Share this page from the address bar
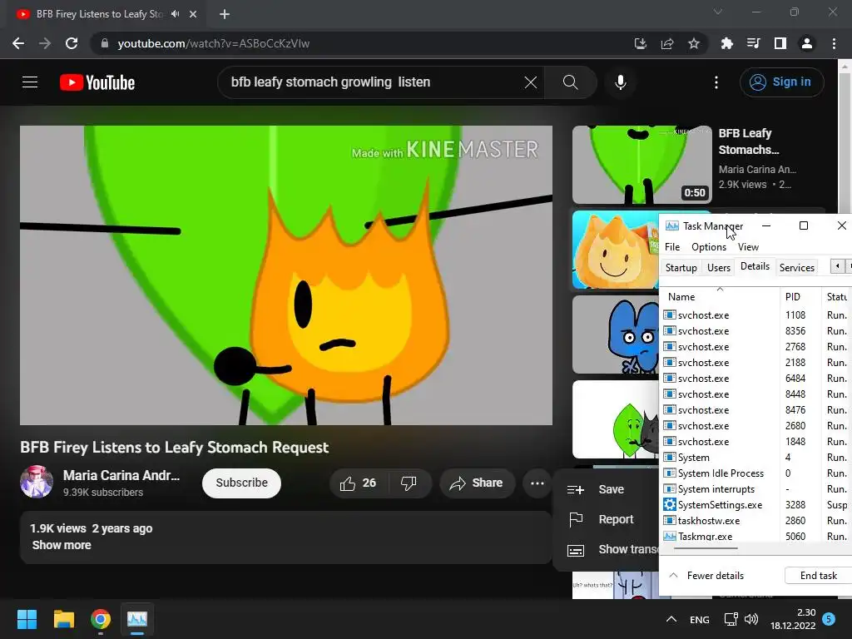 667,43
